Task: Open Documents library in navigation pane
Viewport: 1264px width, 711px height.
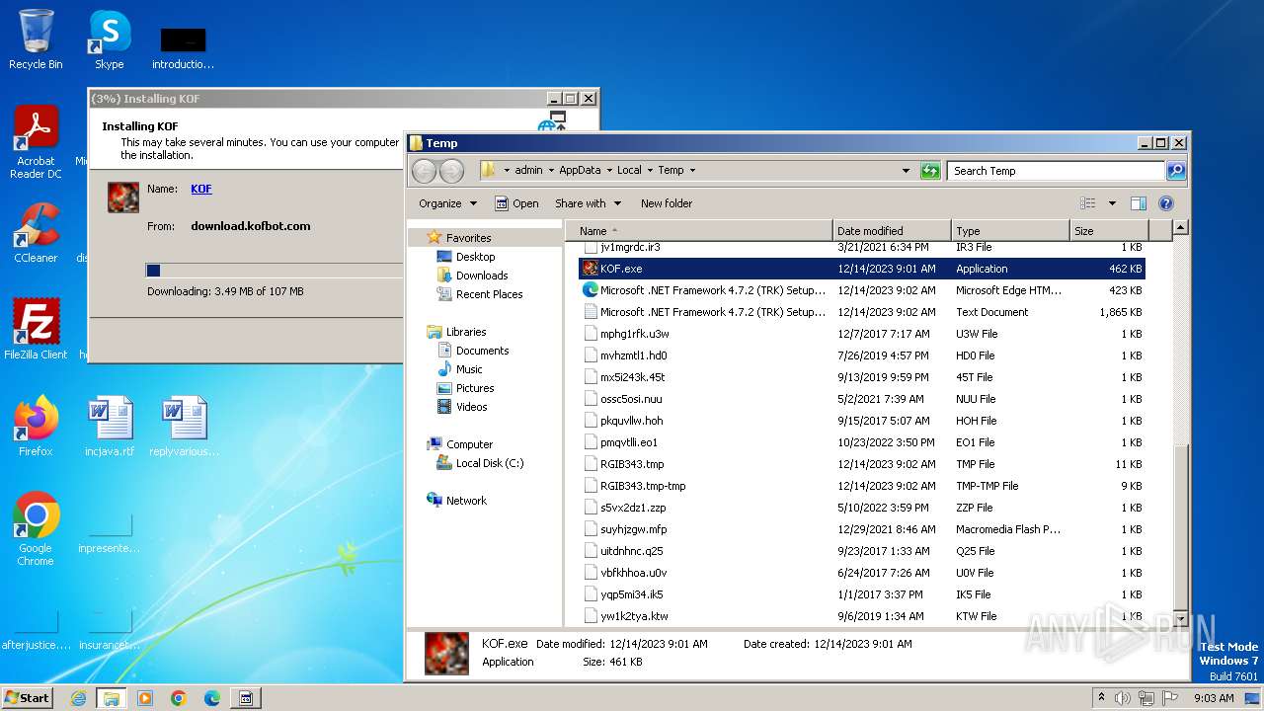Action: pos(482,351)
